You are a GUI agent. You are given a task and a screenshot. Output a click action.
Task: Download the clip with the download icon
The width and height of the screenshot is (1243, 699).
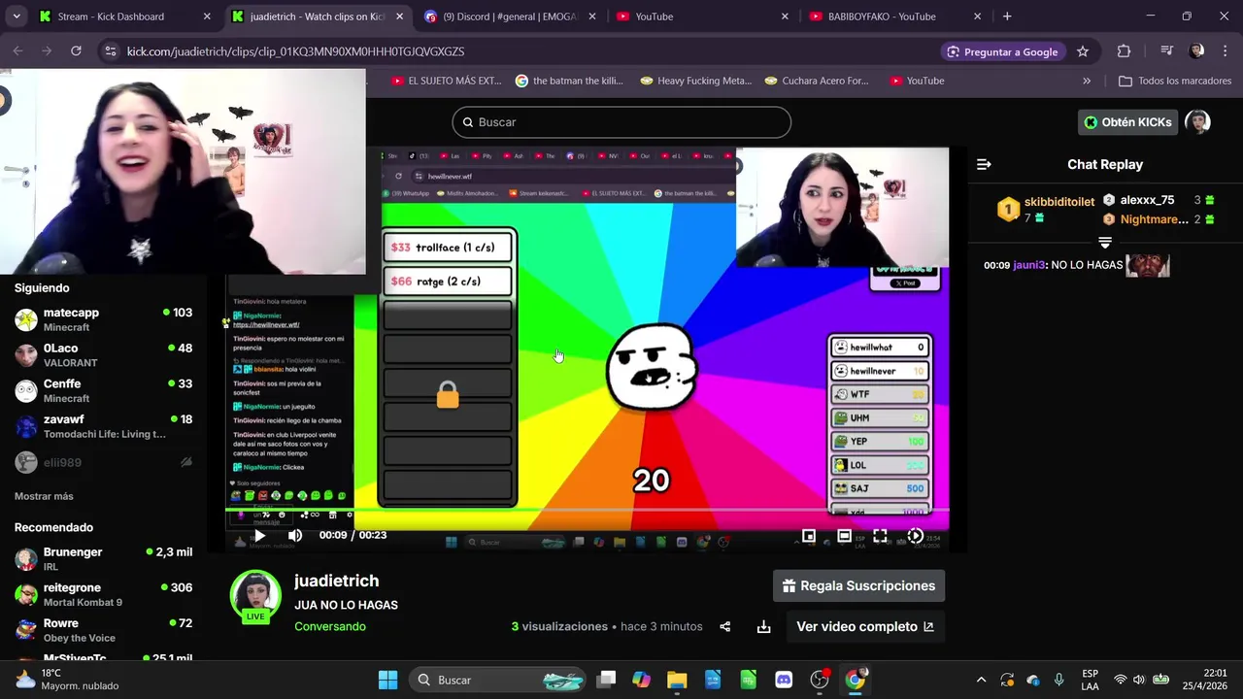tap(763, 626)
